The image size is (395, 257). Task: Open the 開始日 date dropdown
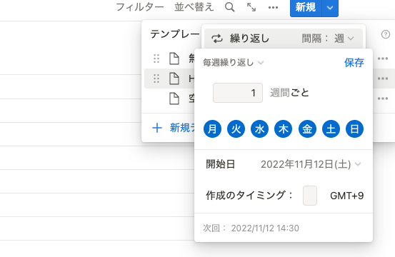click(311, 164)
